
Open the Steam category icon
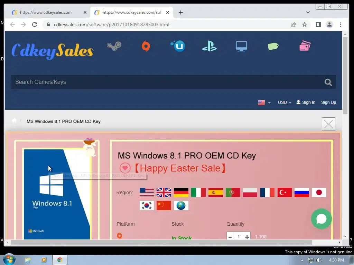tap(114, 46)
